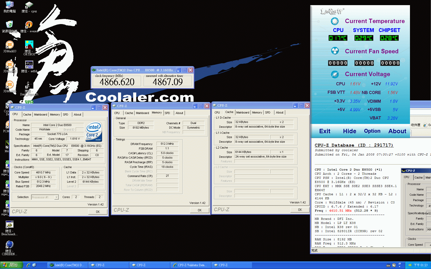This screenshot has height=269, width=431.
Task: Click the DRAM Frequency 512.3 MHz field
Action: (x=167, y=144)
